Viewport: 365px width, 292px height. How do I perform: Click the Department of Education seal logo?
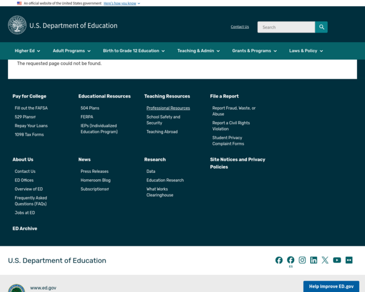pos(17,25)
